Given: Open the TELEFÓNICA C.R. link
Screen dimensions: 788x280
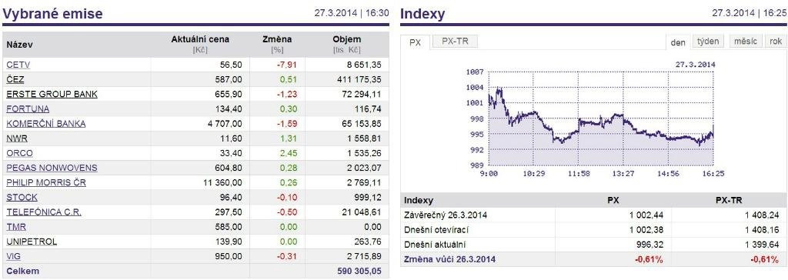Looking at the screenshot, I should pyautogui.click(x=44, y=212).
